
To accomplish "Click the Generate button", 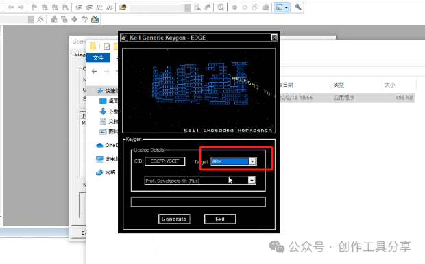I will pyautogui.click(x=174, y=219).
